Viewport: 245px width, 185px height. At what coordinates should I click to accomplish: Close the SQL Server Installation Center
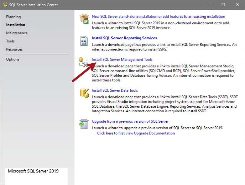[x=237, y=5]
